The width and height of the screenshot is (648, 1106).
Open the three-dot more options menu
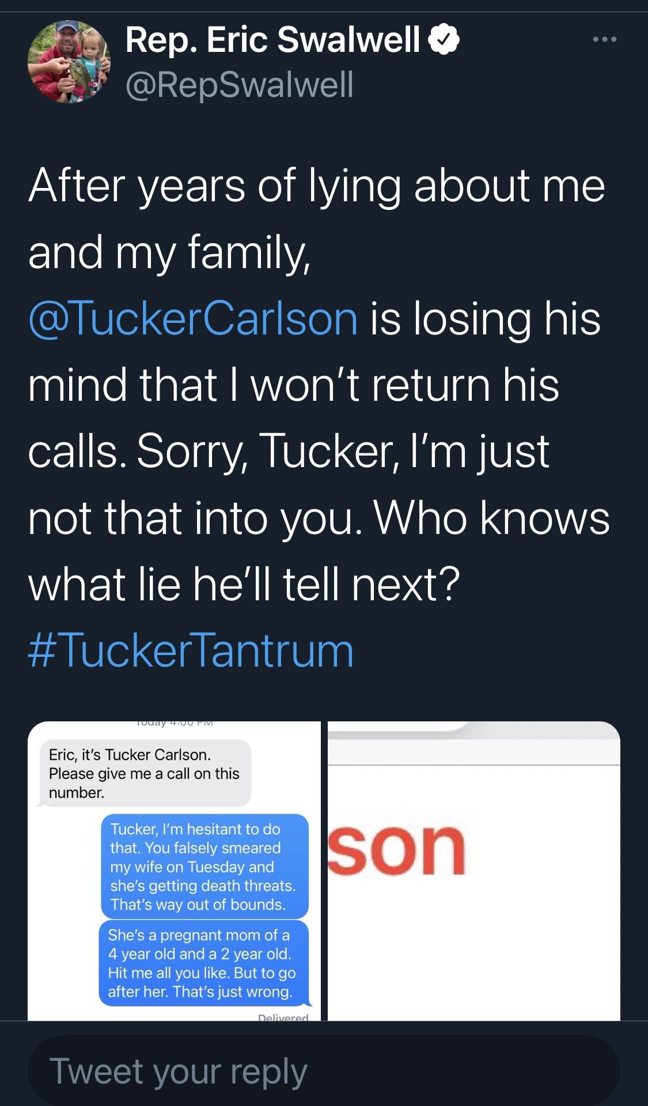point(604,39)
